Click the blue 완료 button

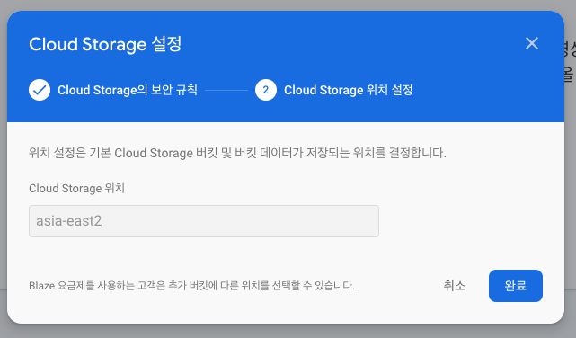[516, 286]
